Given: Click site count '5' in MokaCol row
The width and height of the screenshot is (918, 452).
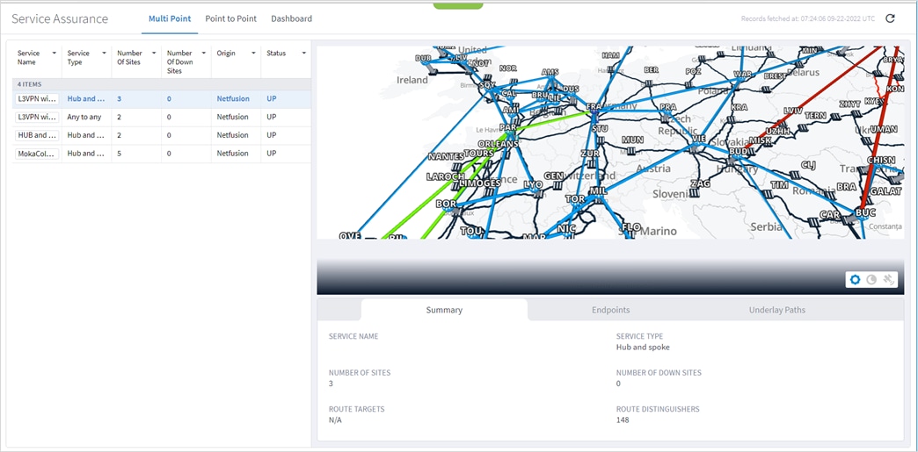Looking at the screenshot, I should (x=119, y=154).
